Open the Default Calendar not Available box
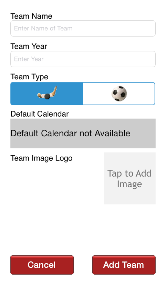The image size is (166, 285). coord(83,134)
